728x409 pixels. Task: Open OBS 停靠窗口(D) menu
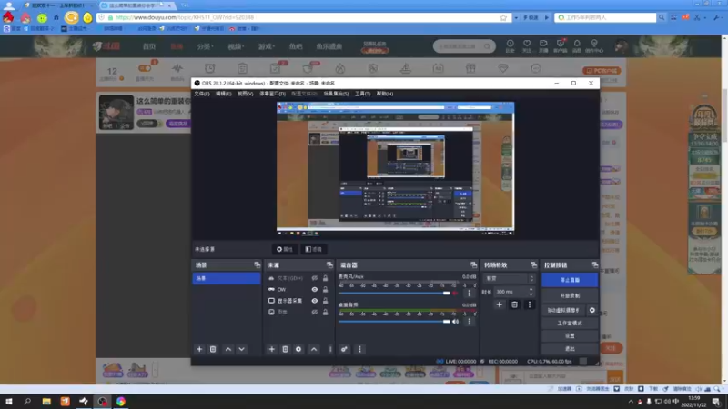pyautogui.click(x=272, y=94)
